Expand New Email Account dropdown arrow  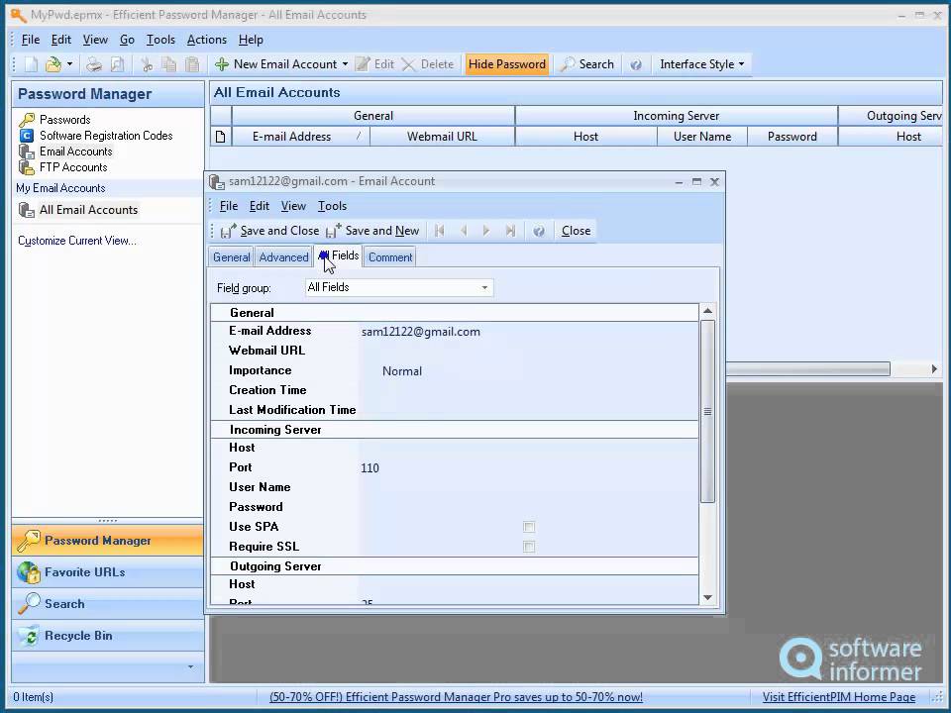(345, 64)
